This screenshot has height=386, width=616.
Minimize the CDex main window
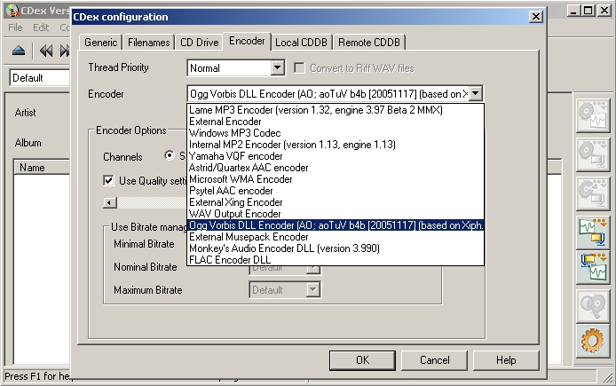coord(573,11)
